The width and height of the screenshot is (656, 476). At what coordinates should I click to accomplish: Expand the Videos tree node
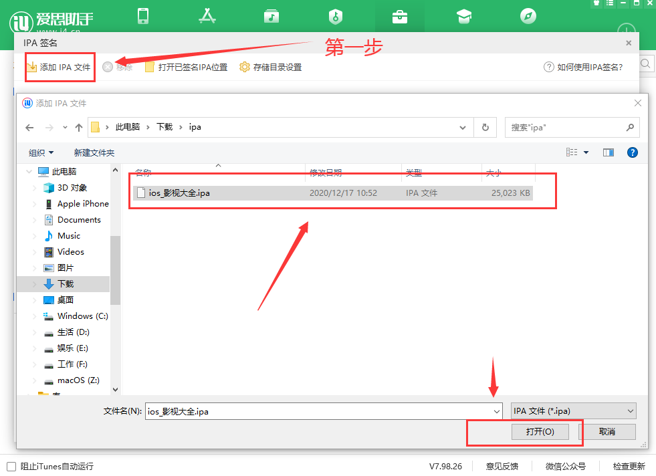tap(35, 252)
